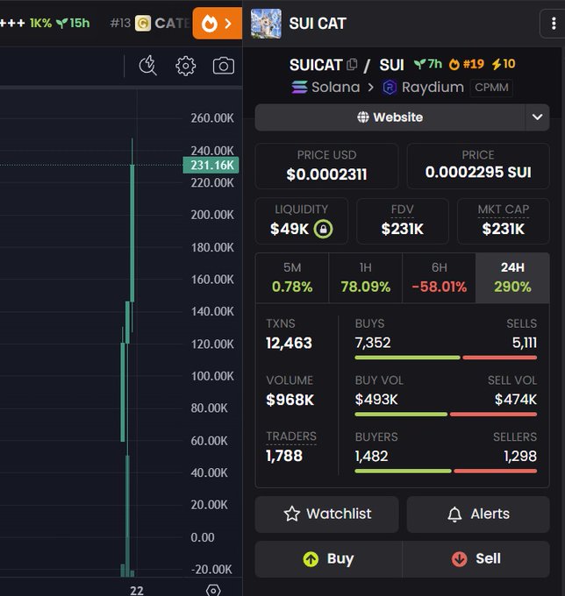Click the SELLERS 1,298 value
Image resolution: width=565 pixels, height=596 pixels.
[x=520, y=456]
